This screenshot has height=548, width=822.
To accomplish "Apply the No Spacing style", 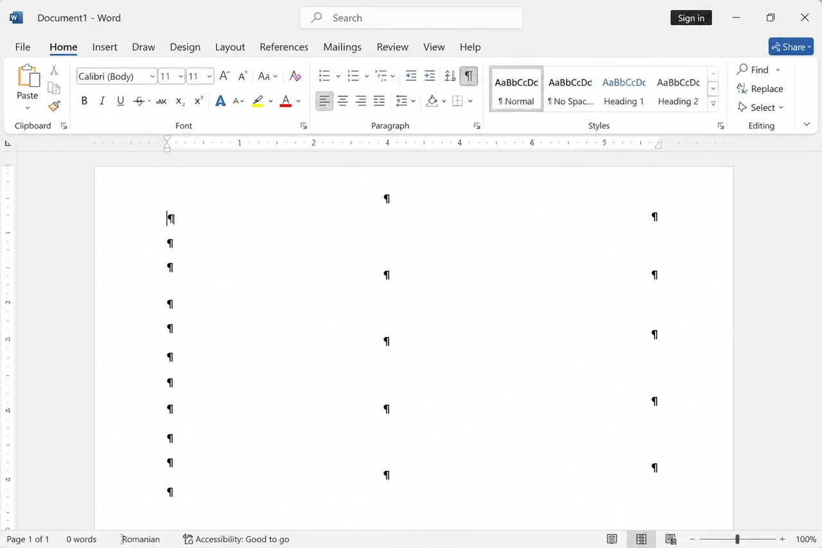I will tap(570, 89).
